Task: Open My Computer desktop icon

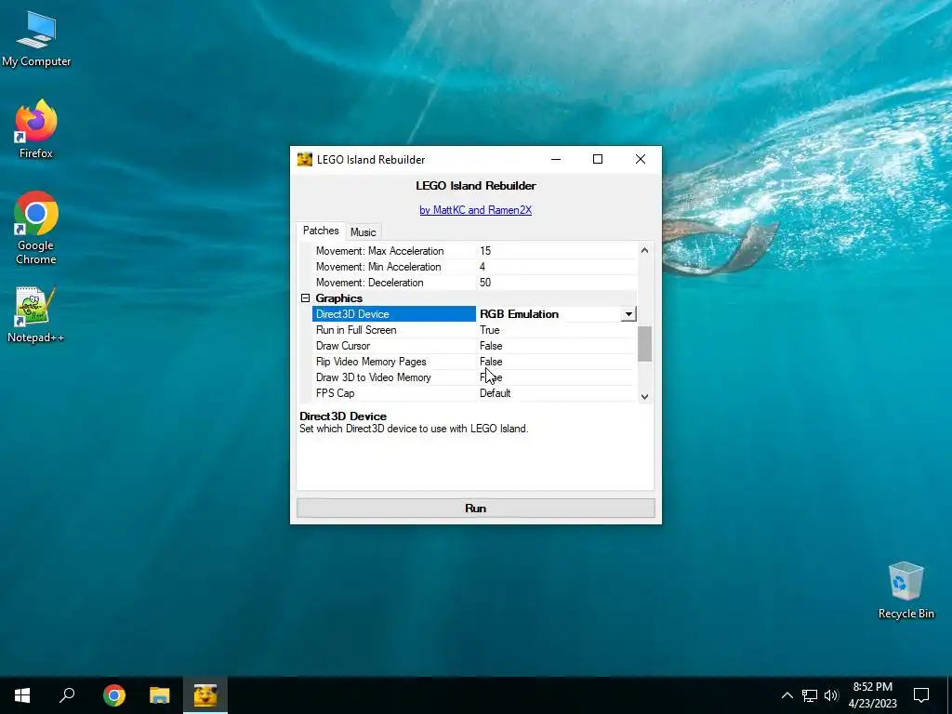Action: coord(36,39)
